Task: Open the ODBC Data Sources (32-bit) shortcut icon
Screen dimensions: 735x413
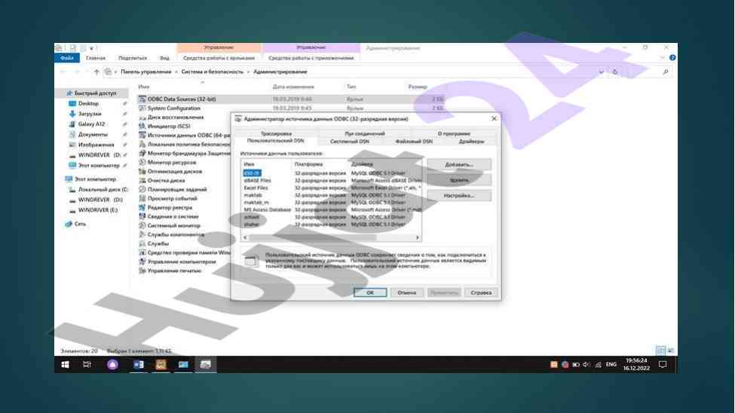Action: tap(142, 99)
